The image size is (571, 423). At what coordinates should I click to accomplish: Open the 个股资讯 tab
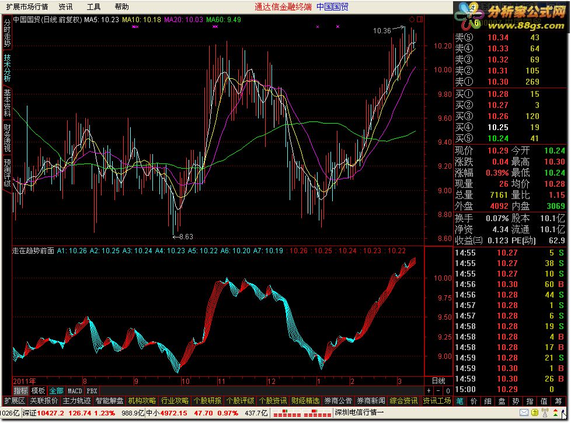coord(273,401)
